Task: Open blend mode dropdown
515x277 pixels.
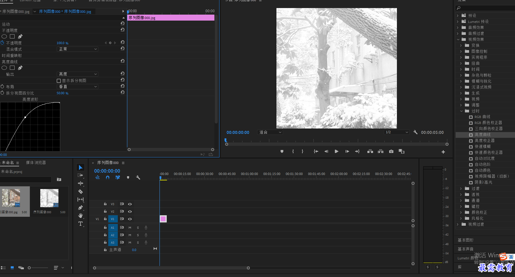Action: (x=78, y=49)
